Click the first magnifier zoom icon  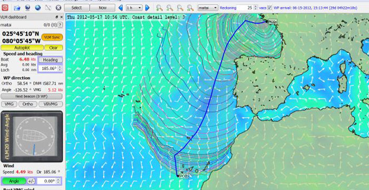pyautogui.click(x=159, y=8)
